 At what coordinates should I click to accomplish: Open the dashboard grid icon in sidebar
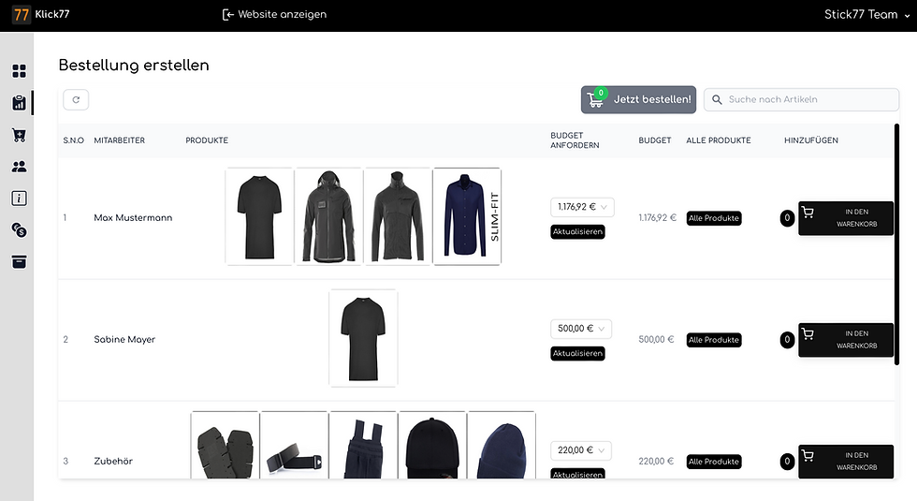(x=20, y=71)
